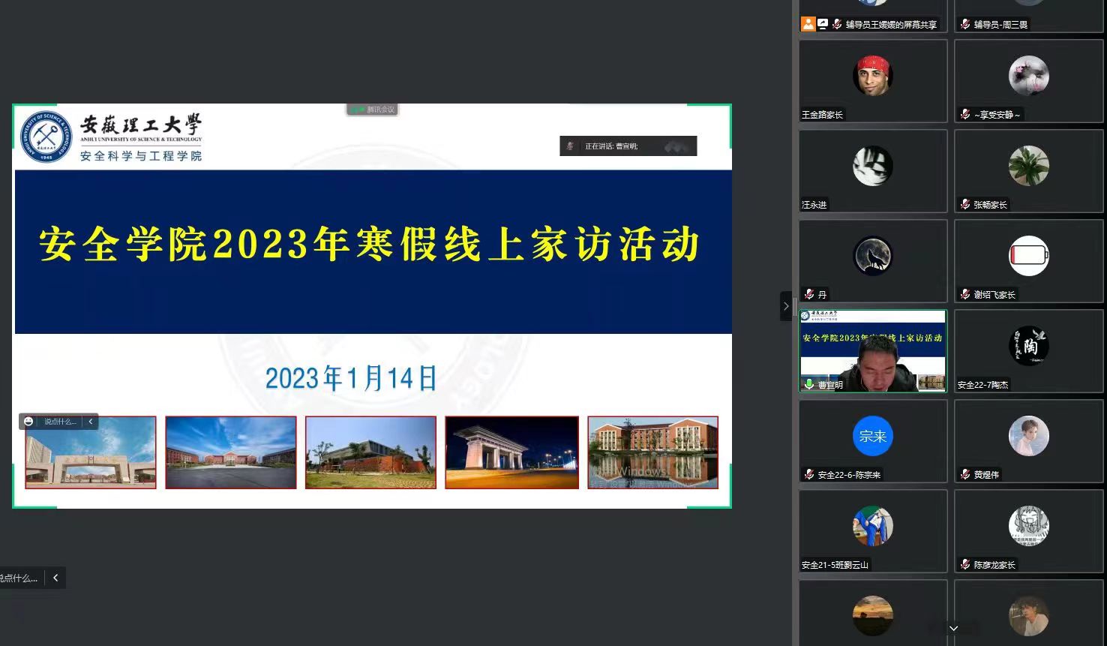This screenshot has height=646, width=1107.
Task: Select 曹宣明's live video thumbnail
Action: click(x=872, y=350)
